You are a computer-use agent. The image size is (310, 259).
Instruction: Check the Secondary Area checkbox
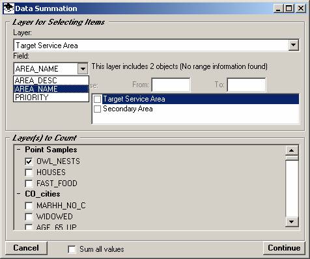(97, 109)
